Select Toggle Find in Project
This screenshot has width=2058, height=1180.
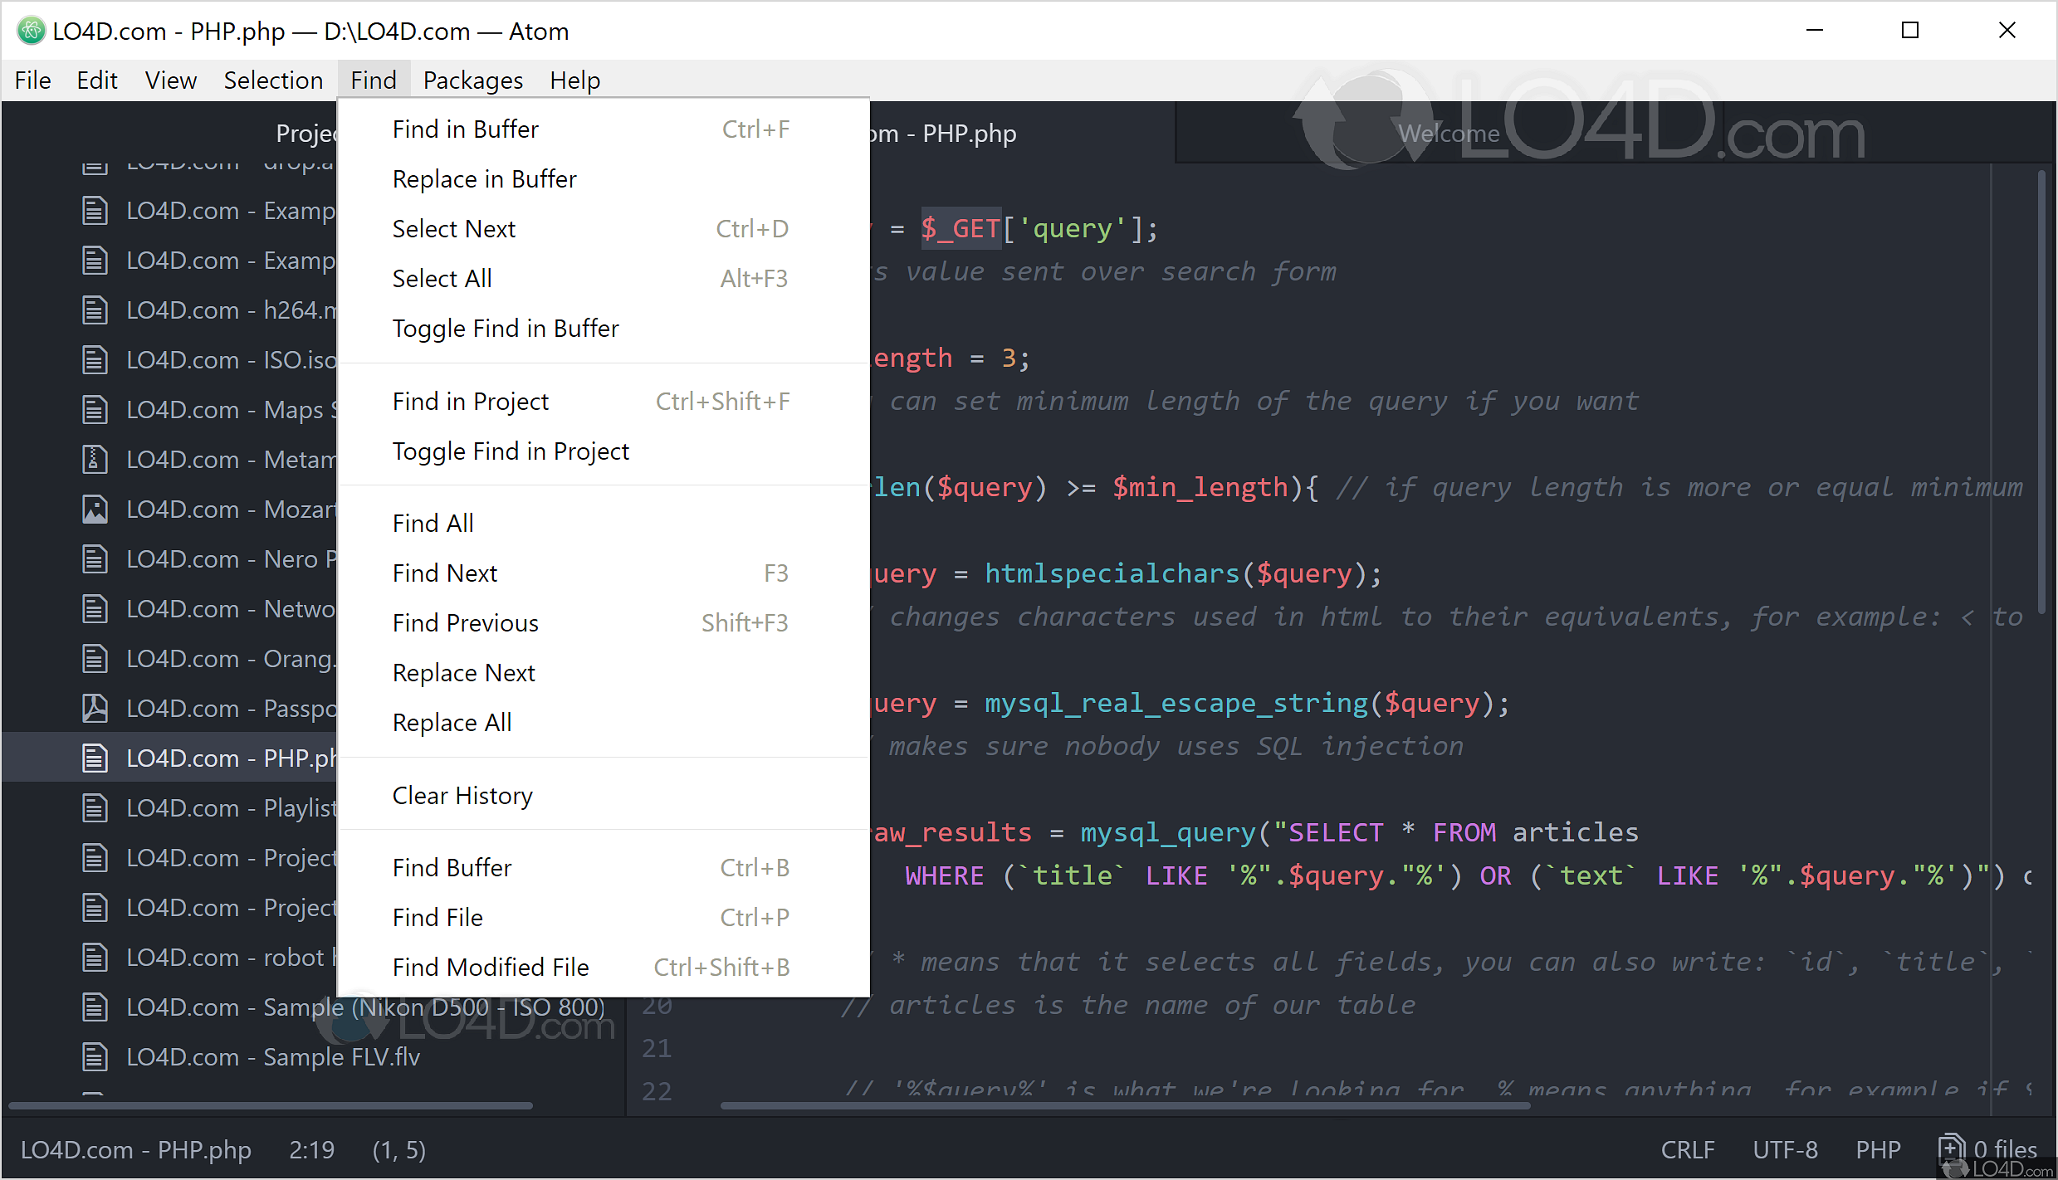(x=511, y=451)
